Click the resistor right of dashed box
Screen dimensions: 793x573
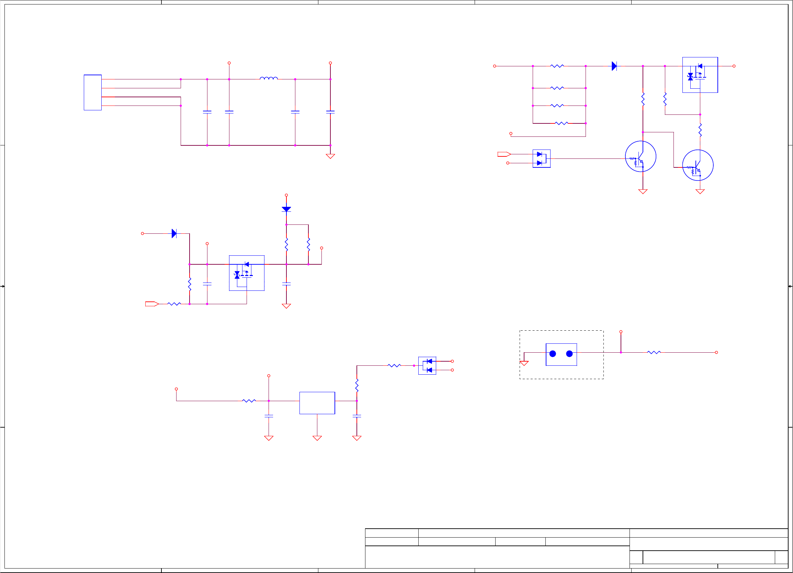654,352
